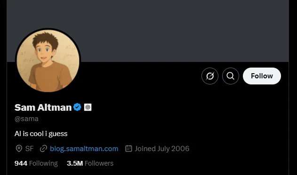The width and height of the screenshot is (297, 175).
Task: Click the chain link icon
Action: (43, 149)
